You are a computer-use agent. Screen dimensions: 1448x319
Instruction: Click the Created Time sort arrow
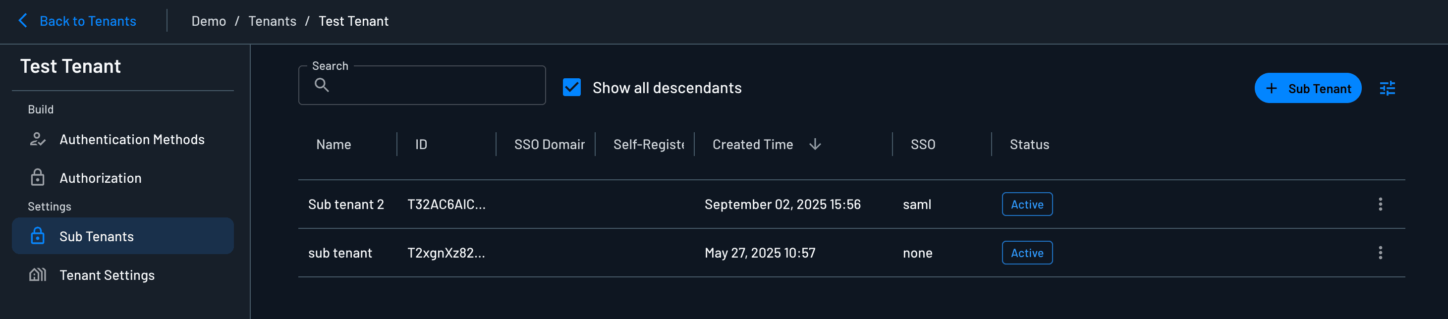point(815,144)
